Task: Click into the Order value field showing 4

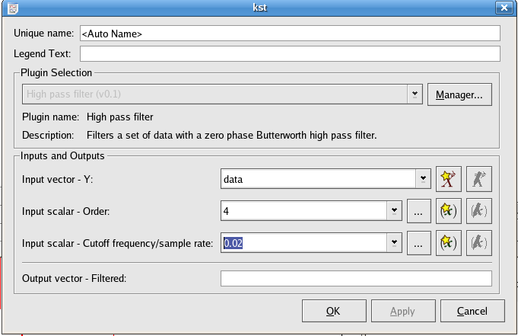Action: pos(304,211)
